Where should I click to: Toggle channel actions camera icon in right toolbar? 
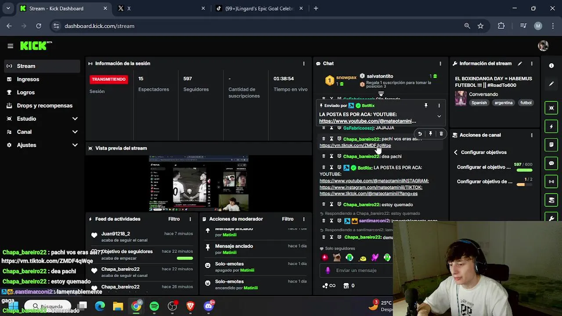(551, 200)
